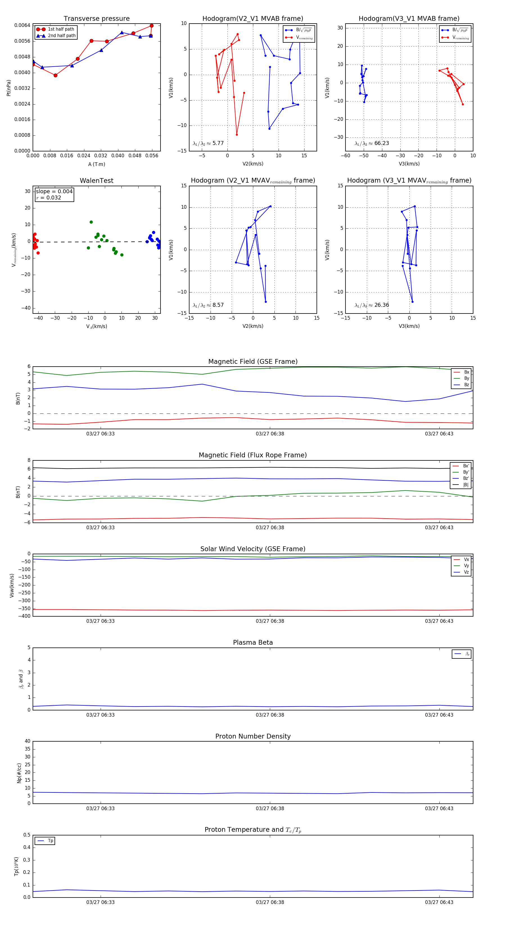
Task: Click the Tp legend entry
Action: tap(45, 841)
